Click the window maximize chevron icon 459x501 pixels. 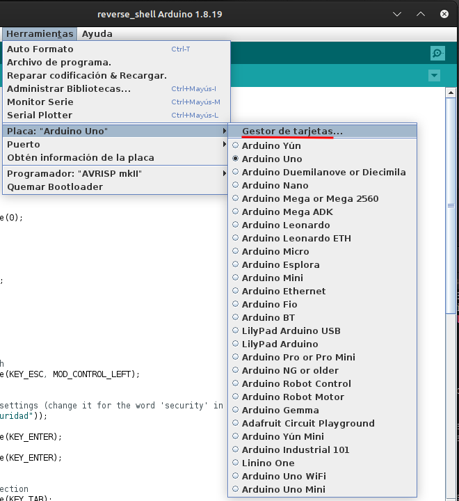(421, 14)
